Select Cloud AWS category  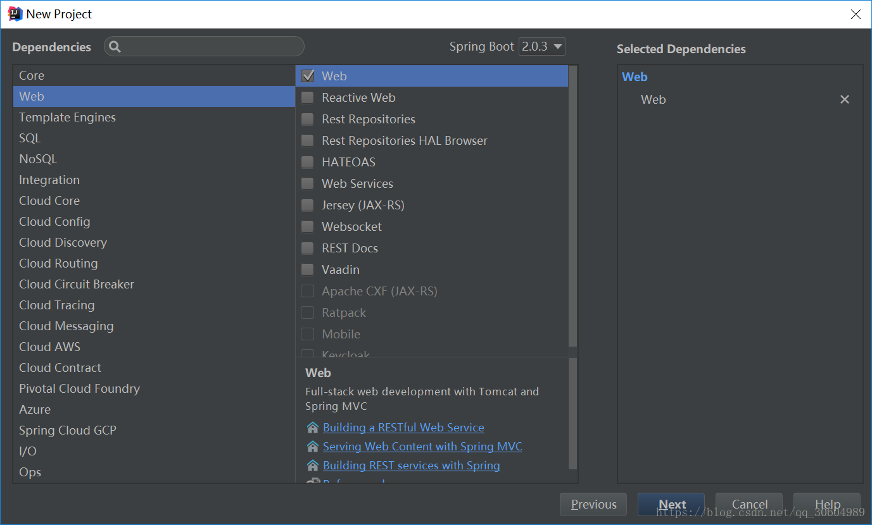(x=154, y=347)
